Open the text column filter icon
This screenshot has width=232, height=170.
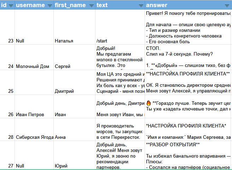(x=141, y=5)
